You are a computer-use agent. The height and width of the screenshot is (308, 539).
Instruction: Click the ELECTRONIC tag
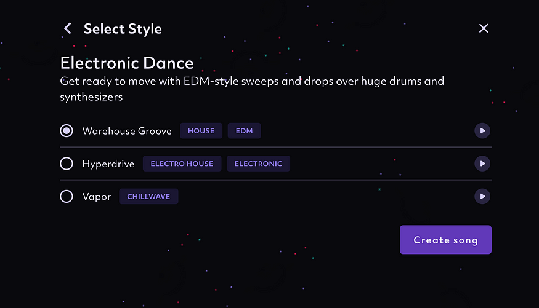[x=258, y=164]
